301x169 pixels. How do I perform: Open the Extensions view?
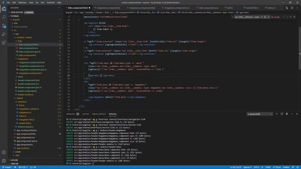click(4, 43)
